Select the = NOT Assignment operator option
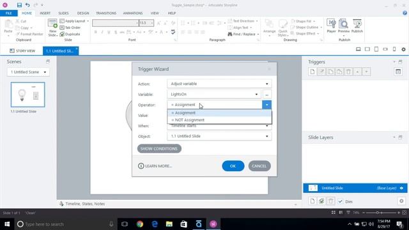This screenshot has height=230, width=409. (x=219, y=120)
